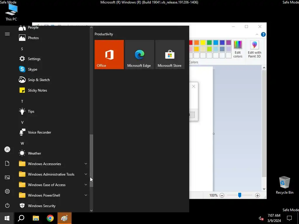The height and width of the screenshot is (224, 299).
Task: Pick the green color swatch in Paint
Action: [209, 43]
